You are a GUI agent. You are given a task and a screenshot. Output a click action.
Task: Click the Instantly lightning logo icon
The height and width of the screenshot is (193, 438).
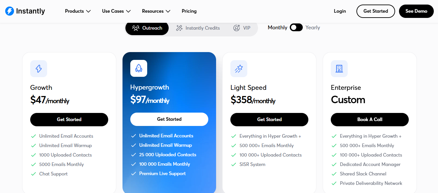point(9,11)
